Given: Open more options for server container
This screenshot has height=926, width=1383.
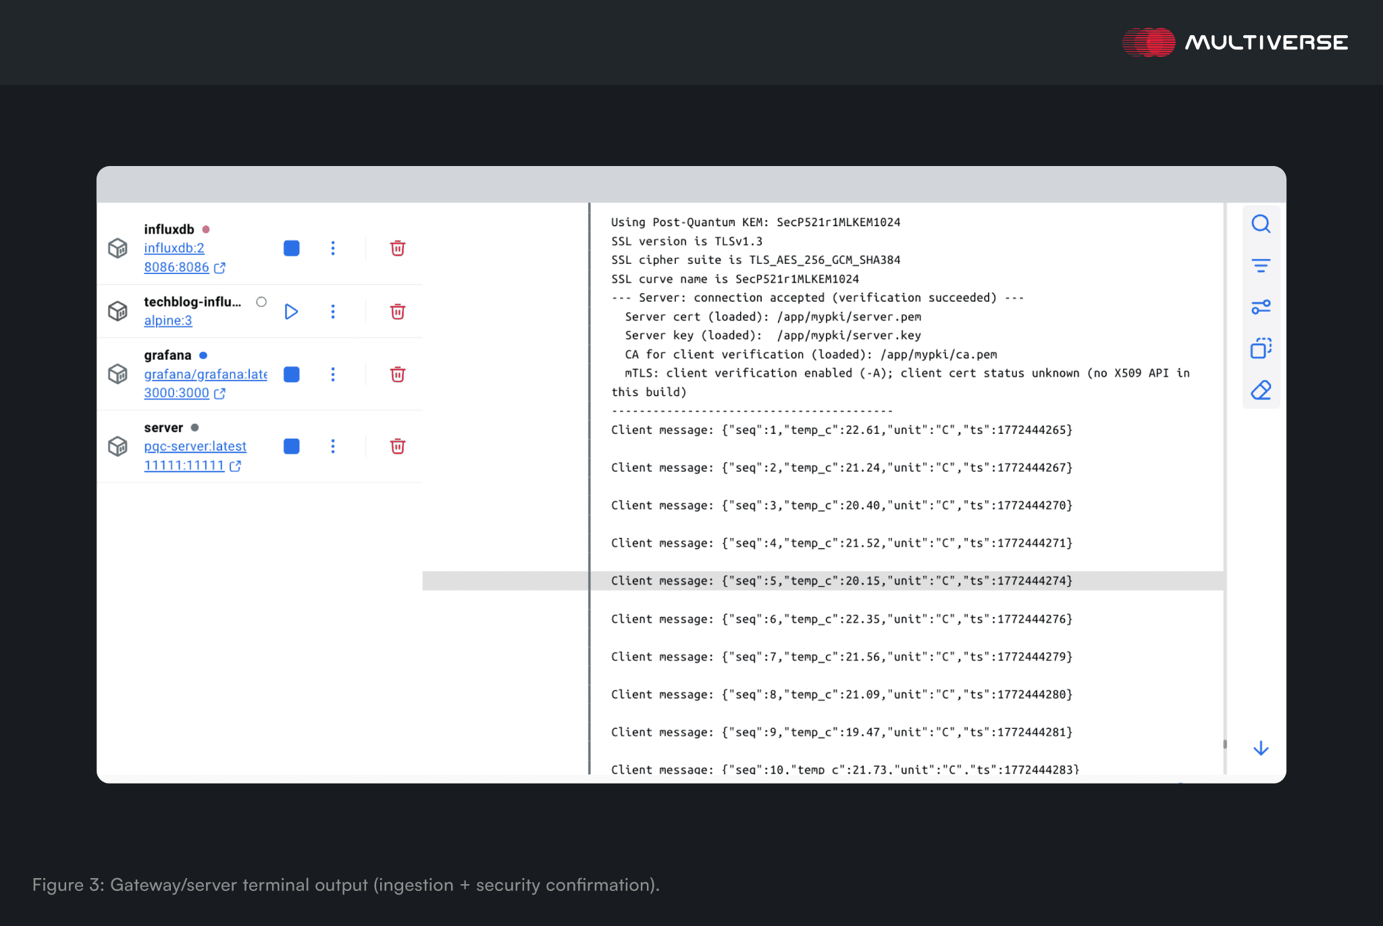Looking at the screenshot, I should click(x=333, y=446).
